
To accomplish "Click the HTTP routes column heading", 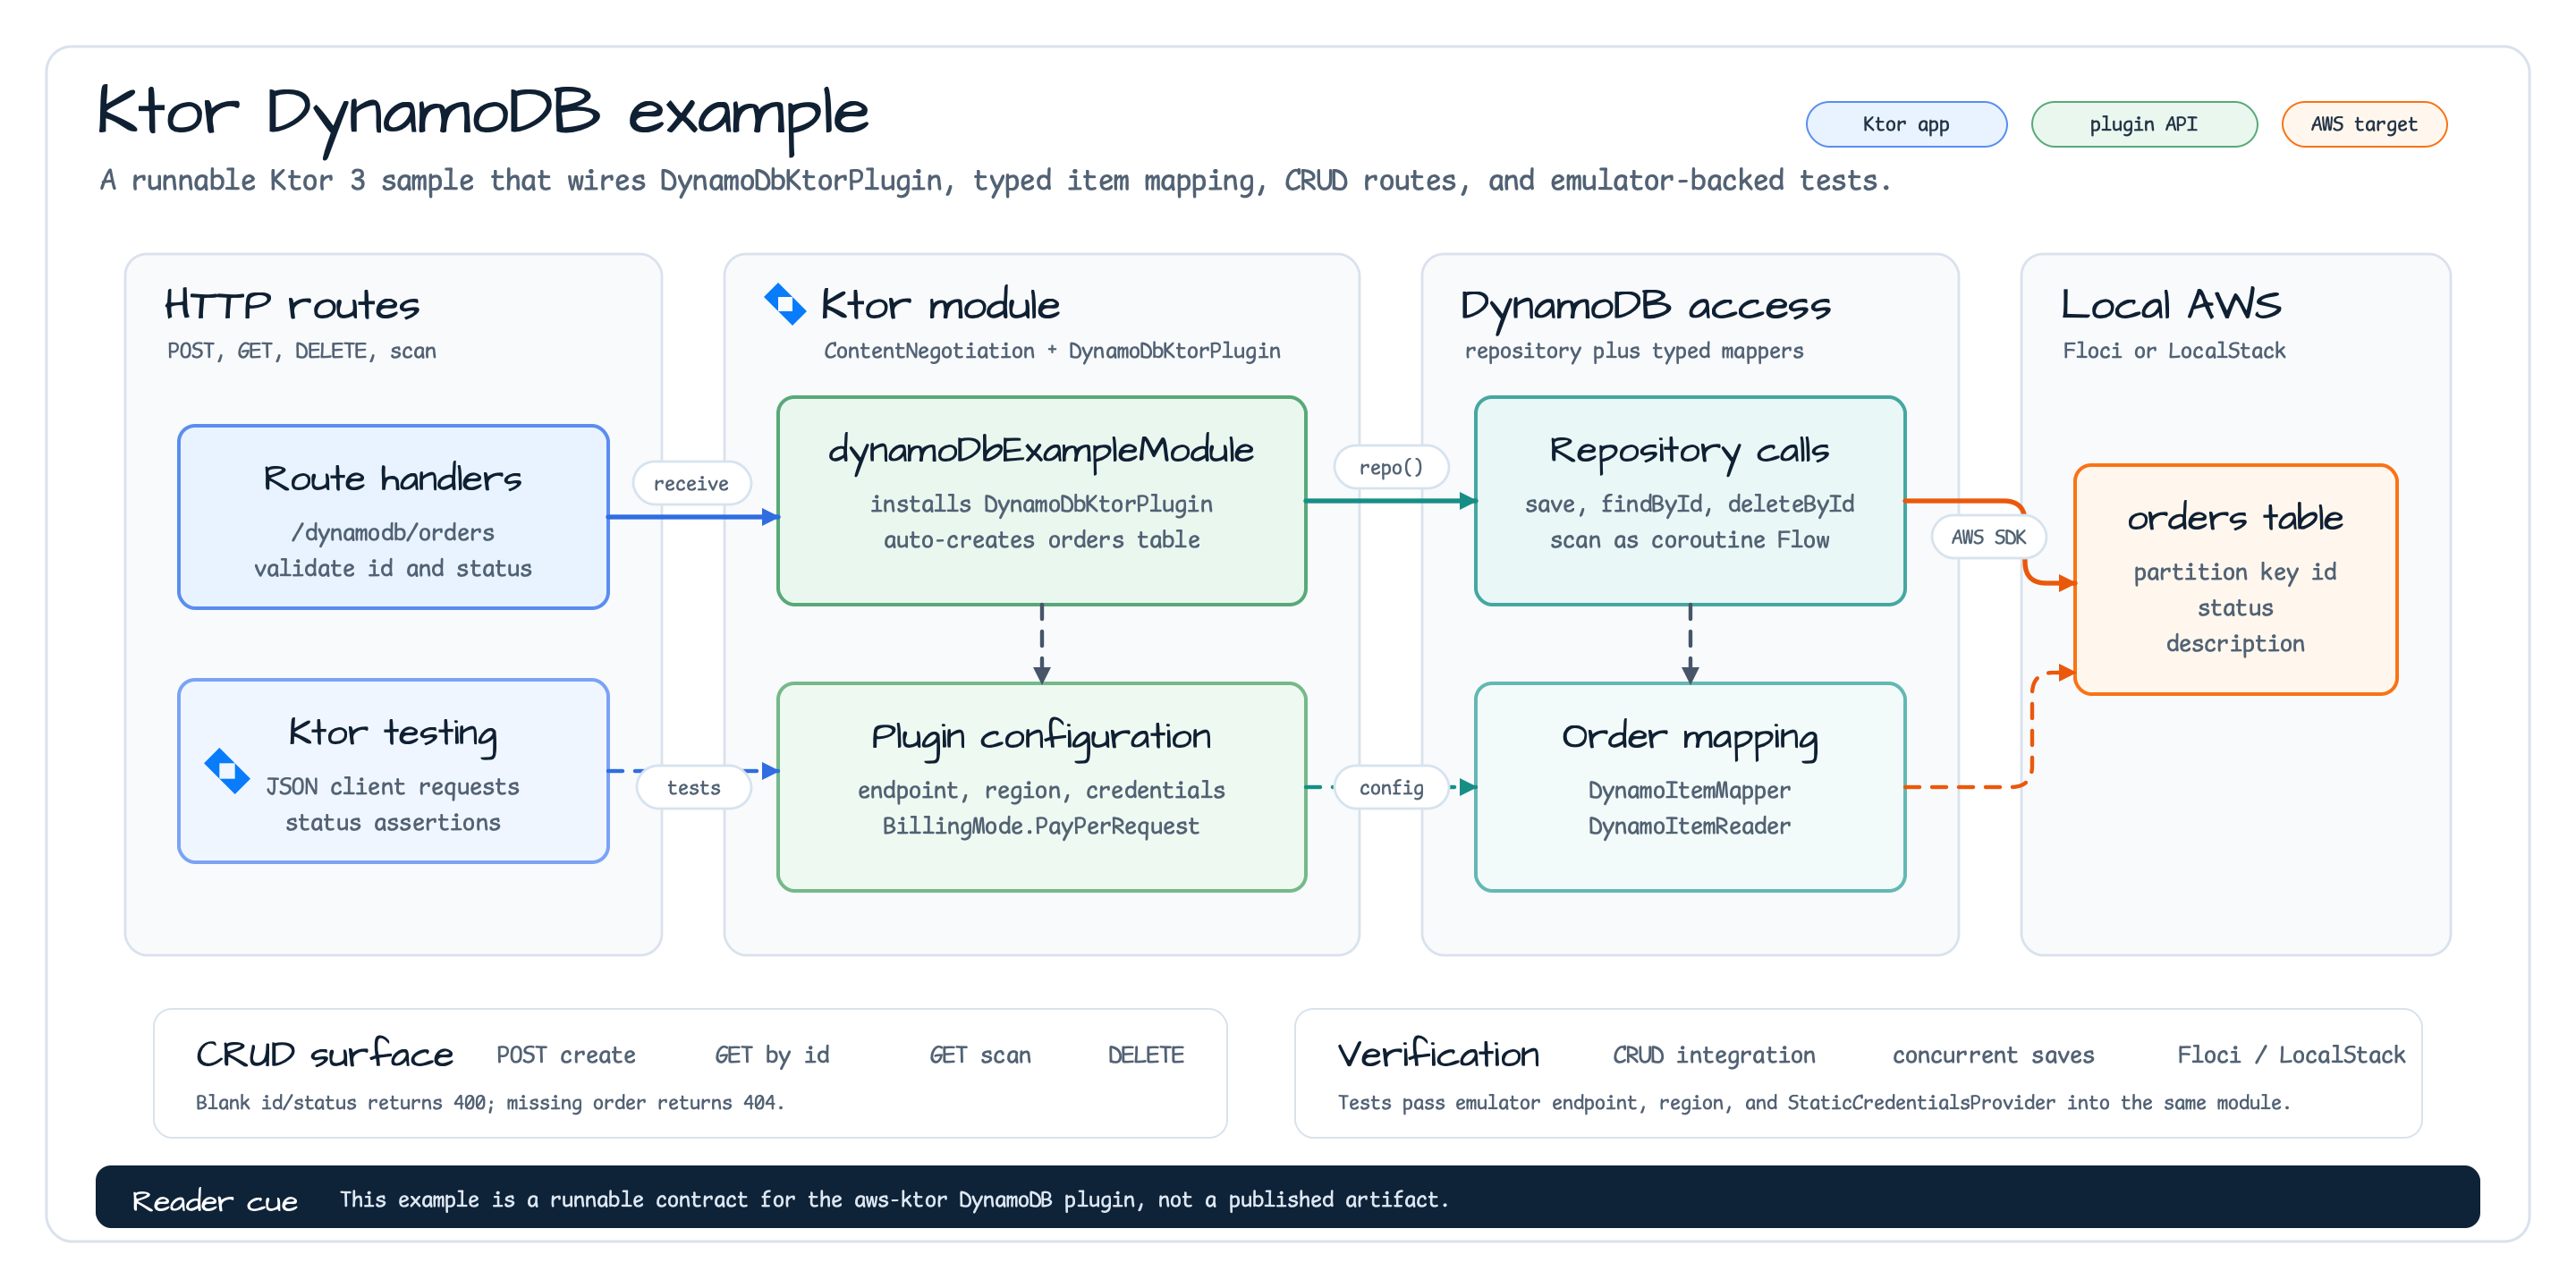I will pos(292,305).
